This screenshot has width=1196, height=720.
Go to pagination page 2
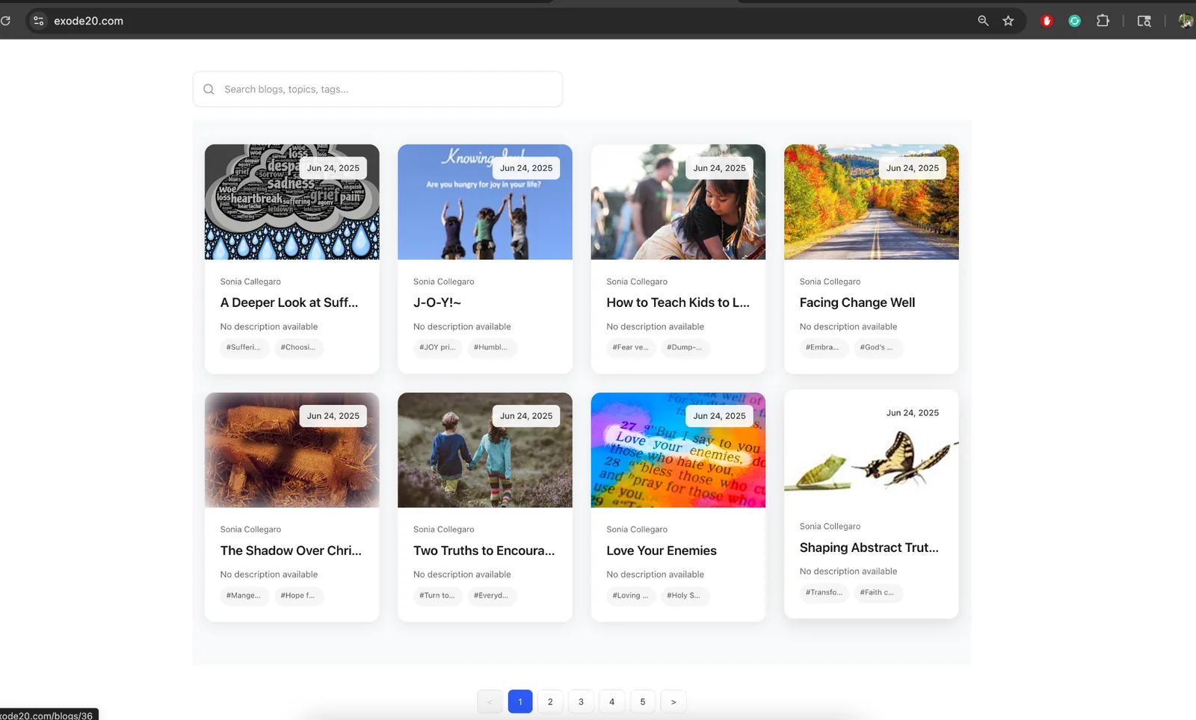(550, 701)
